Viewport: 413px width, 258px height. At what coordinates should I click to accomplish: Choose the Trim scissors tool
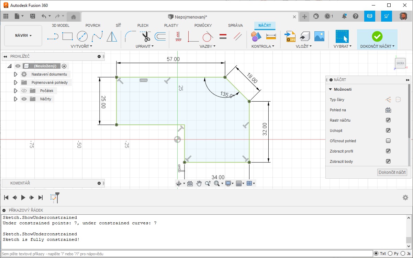point(146,36)
